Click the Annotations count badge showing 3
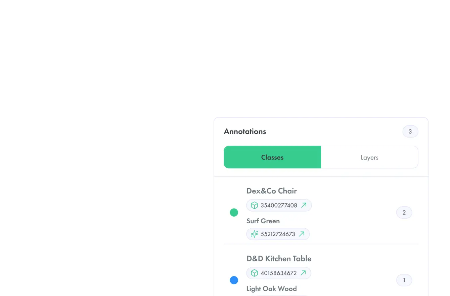Viewport: 450px width, 296px height. coord(410,132)
